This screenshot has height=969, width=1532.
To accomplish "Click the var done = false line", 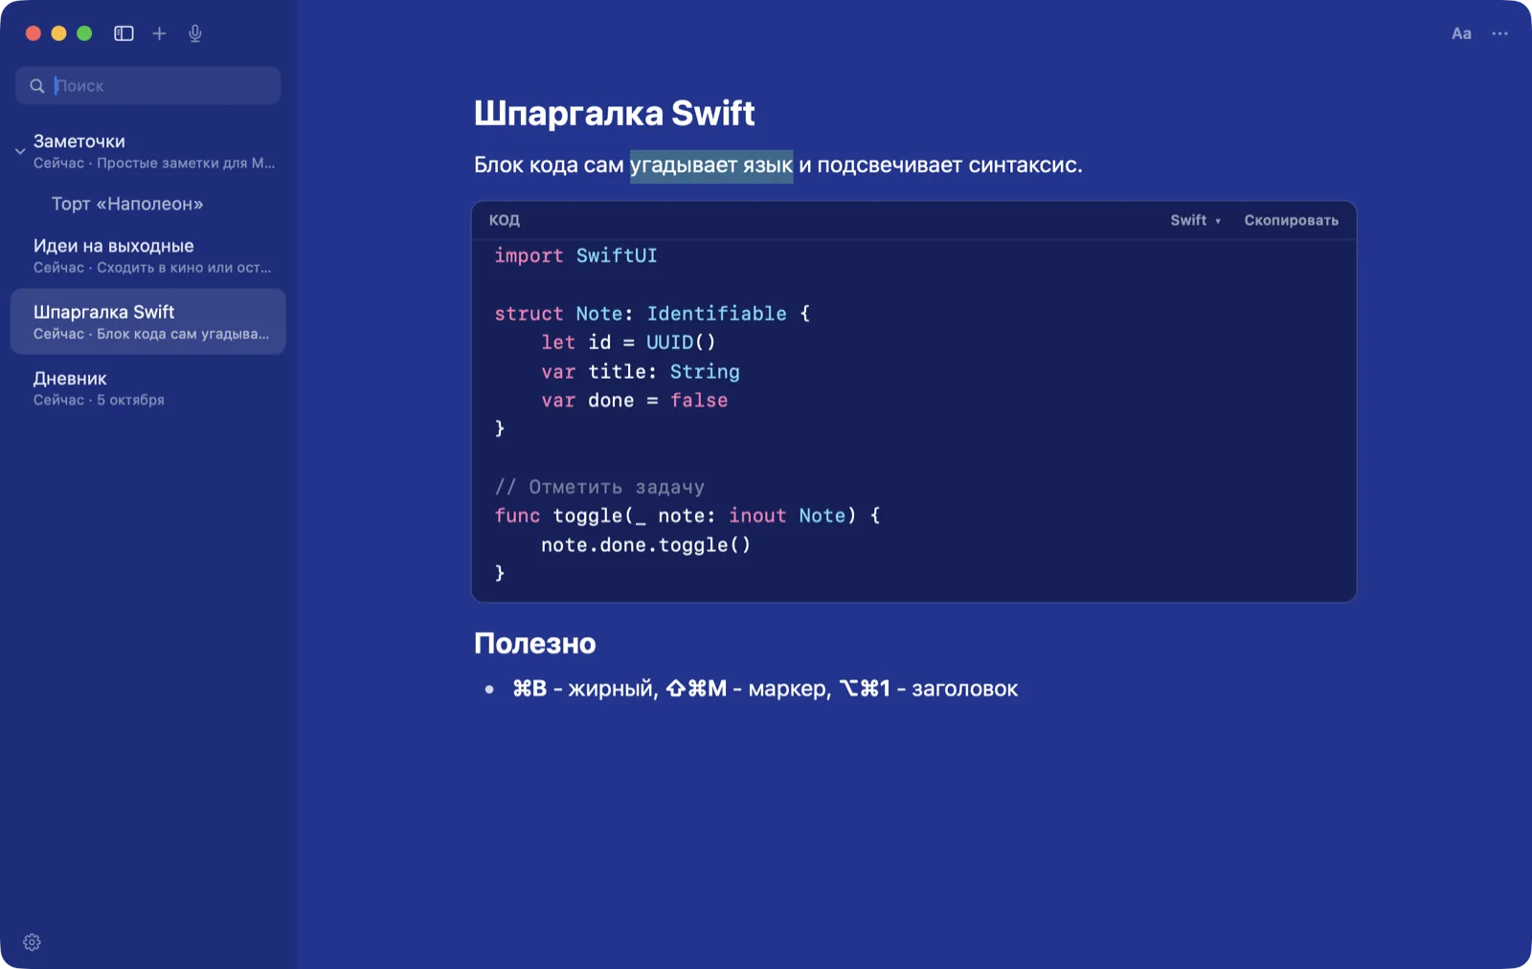I will (634, 400).
